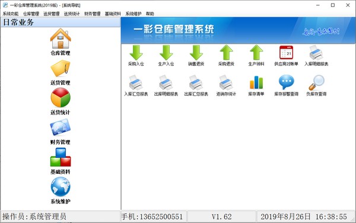
Task: Launch 生产领料 green up arrow
Action: pyautogui.click(x=256, y=53)
